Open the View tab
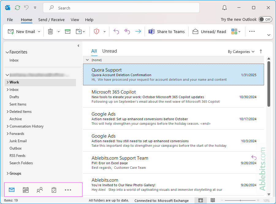 75,20
